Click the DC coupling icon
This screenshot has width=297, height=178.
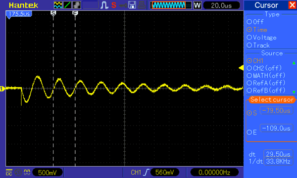[9, 173]
